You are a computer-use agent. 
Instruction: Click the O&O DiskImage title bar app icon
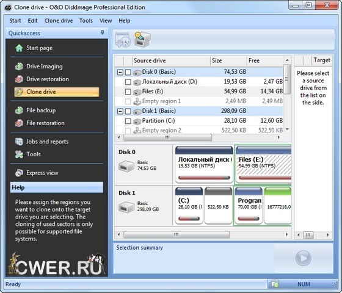coord(8,7)
